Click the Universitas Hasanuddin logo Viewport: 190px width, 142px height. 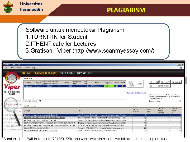(8, 7)
